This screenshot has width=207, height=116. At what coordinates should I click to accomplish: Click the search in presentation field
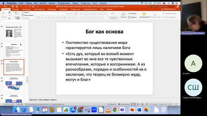pyautogui.click(x=161, y=6)
